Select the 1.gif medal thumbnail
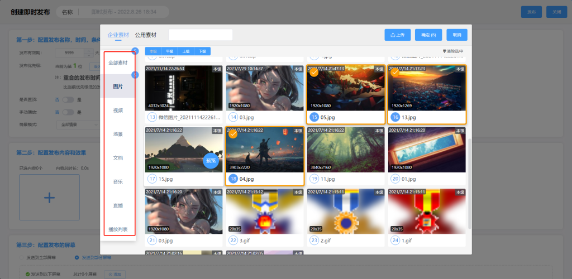572x279 pixels. [x=427, y=211]
